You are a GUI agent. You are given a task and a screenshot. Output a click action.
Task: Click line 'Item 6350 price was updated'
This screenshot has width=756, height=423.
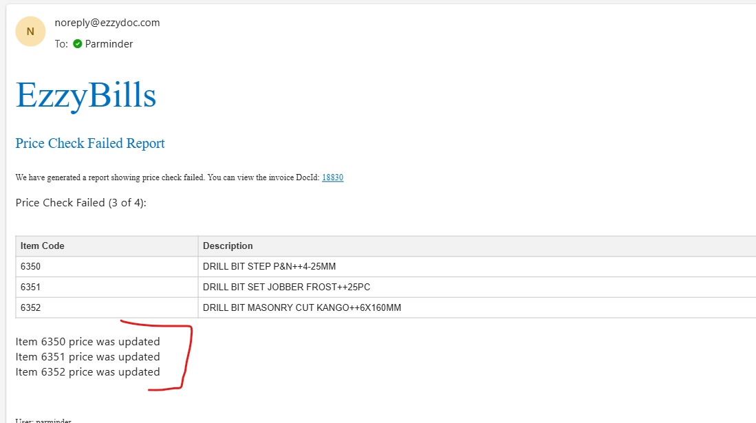coord(88,341)
